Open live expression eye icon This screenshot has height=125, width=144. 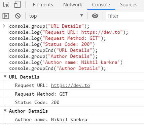point(95,16)
